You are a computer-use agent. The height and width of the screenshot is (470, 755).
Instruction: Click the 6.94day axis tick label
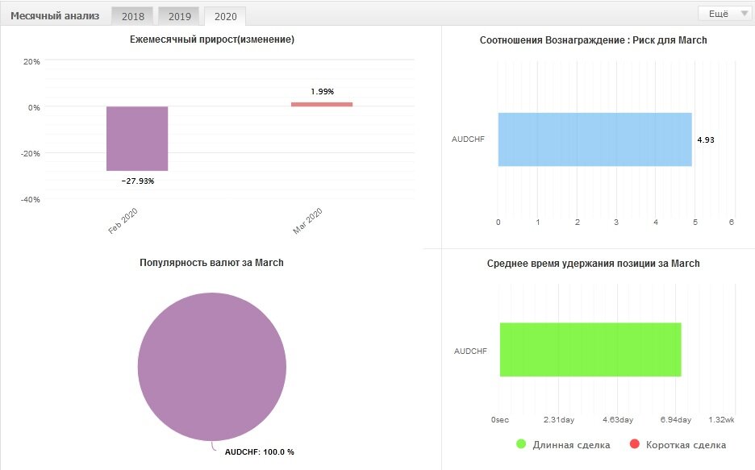coord(676,419)
